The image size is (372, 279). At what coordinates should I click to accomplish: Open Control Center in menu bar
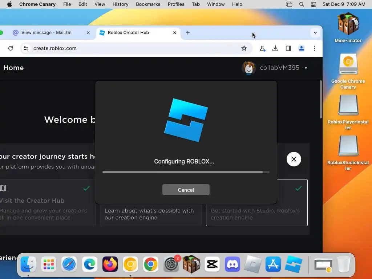click(314, 4)
